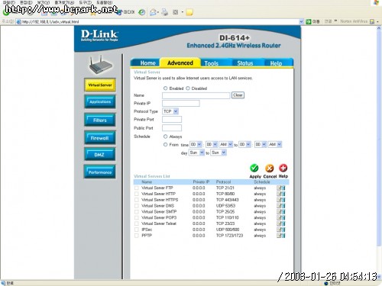Check the Virtual Server FTP checkbox

pyautogui.click(x=137, y=188)
